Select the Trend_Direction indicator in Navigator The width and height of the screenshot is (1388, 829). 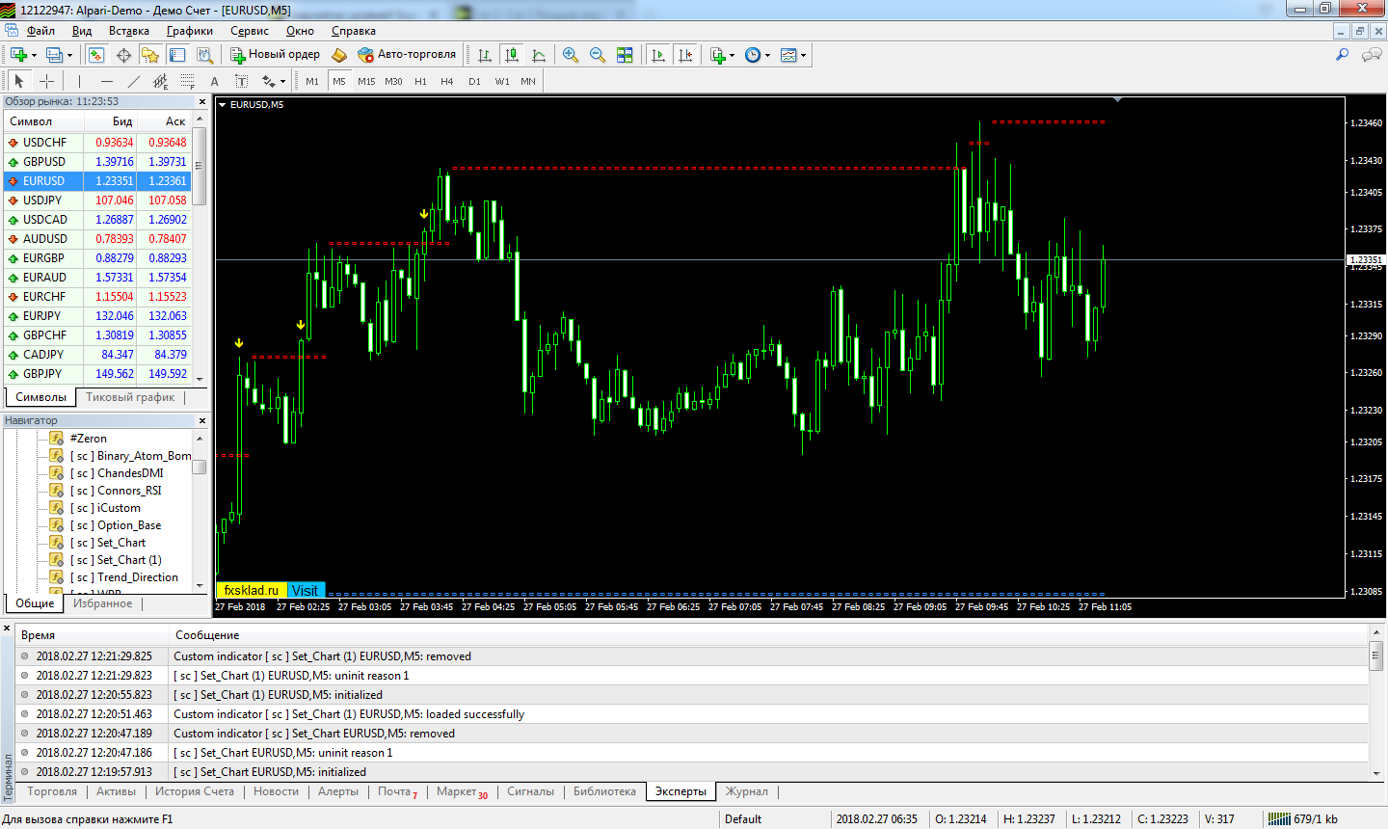tap(138, 577)
